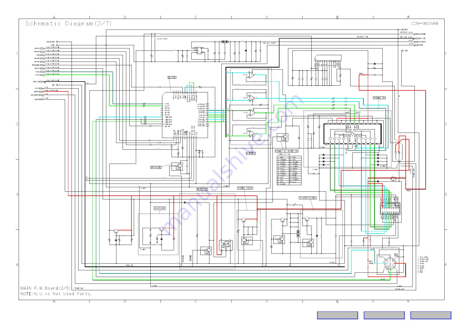This screenshot has height=327, width=463.
Task: Click the AUDIO+B label box
Action: coord(159,208)
